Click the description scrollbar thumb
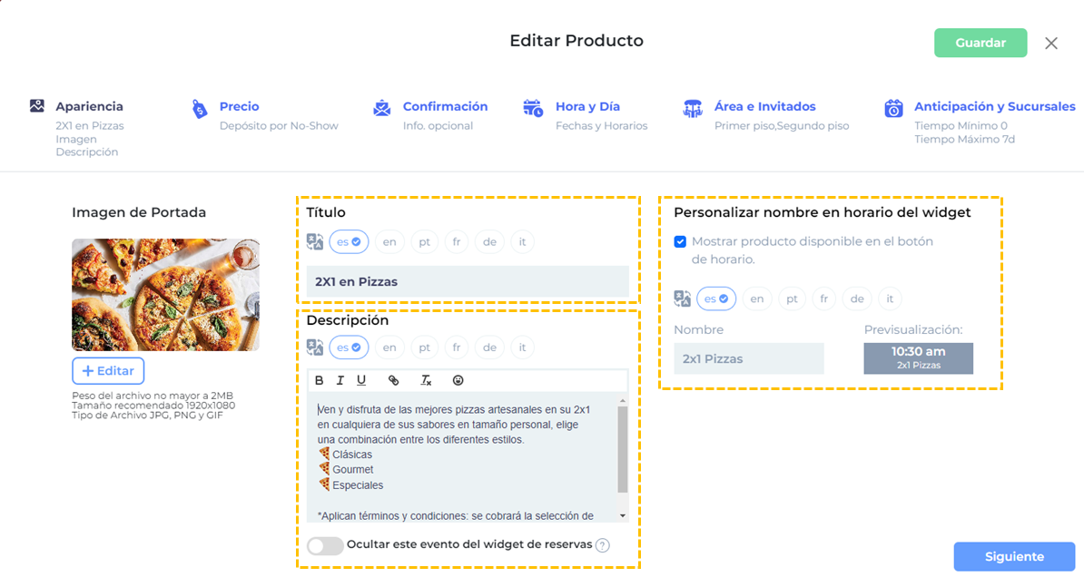The height and width of the screenshot is (587, 1084). pyautogui.click(x=623, y=450)
